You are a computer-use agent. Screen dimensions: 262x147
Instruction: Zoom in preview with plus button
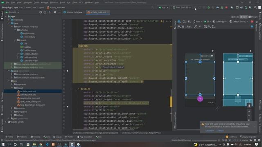click(x=249, y=111)
